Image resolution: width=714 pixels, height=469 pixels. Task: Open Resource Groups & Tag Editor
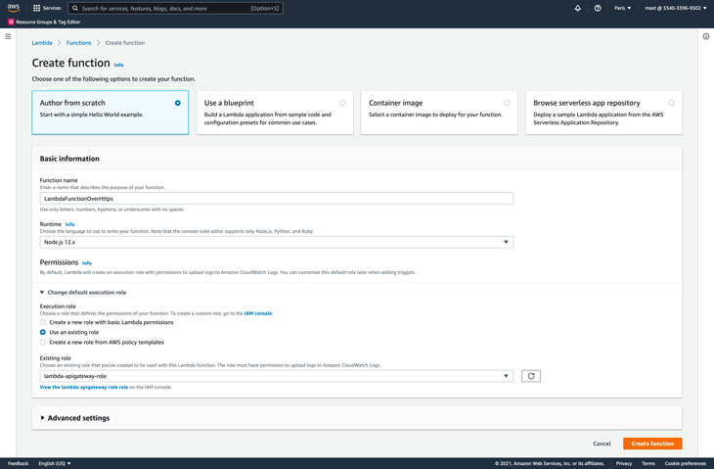tap(44, 22)
